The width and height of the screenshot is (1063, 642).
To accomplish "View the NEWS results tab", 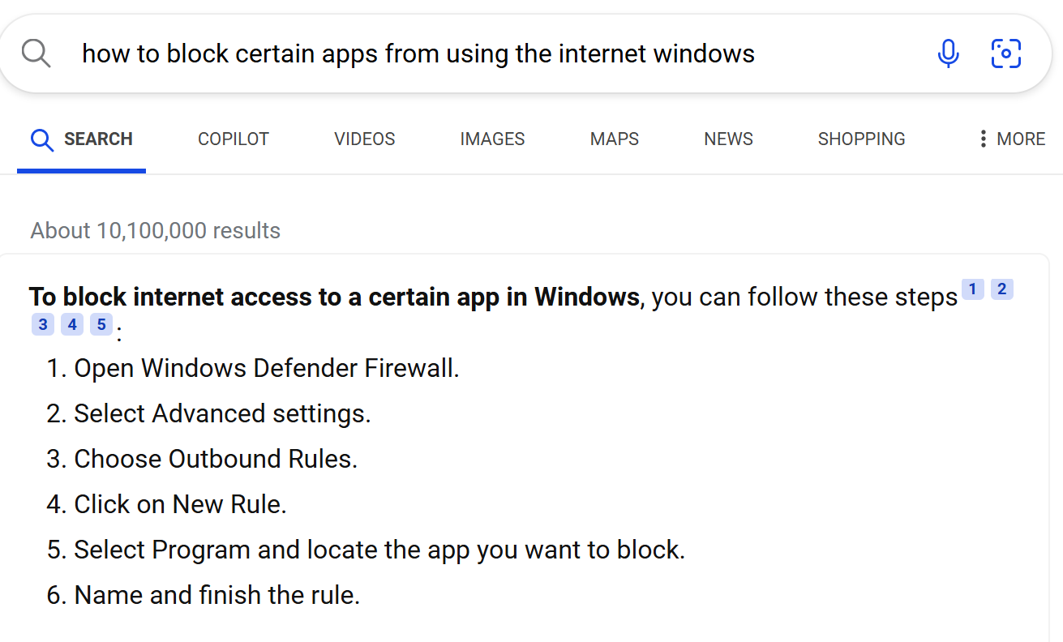I will pyautogui.click(x=728, y=139).
